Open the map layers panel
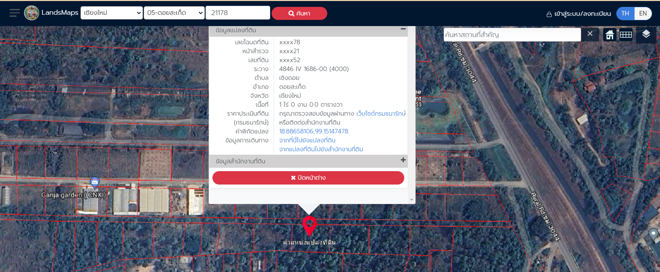Viewport: 660px width, 272px height. (646, 34)
